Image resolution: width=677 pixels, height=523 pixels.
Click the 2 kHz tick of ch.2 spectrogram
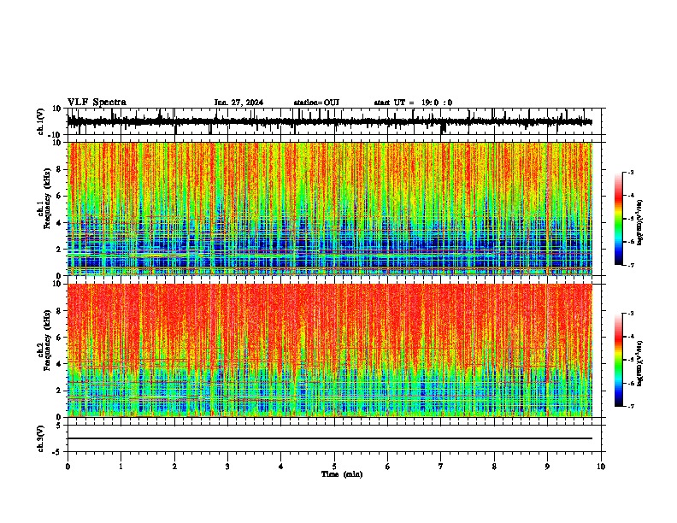pos(60,391)
